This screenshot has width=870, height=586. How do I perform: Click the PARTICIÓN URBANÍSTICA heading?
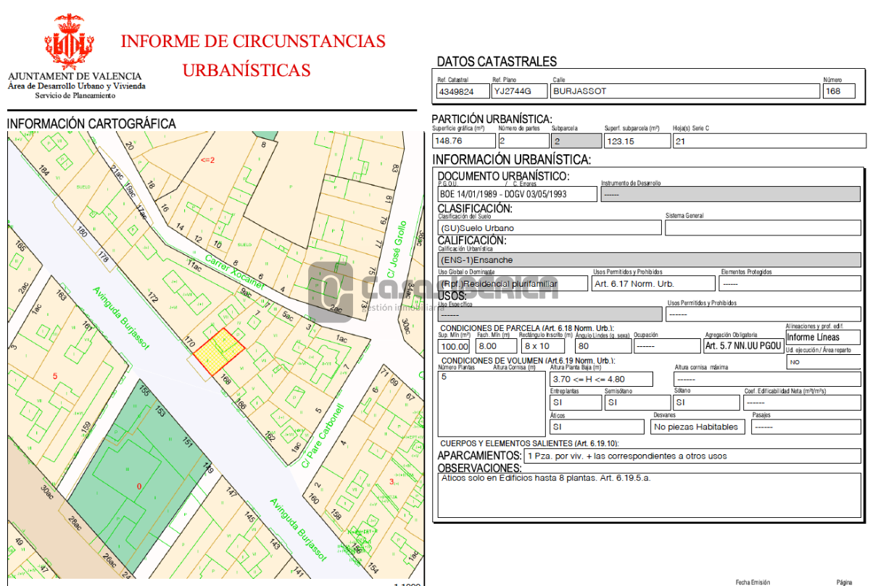pos(492,120)
